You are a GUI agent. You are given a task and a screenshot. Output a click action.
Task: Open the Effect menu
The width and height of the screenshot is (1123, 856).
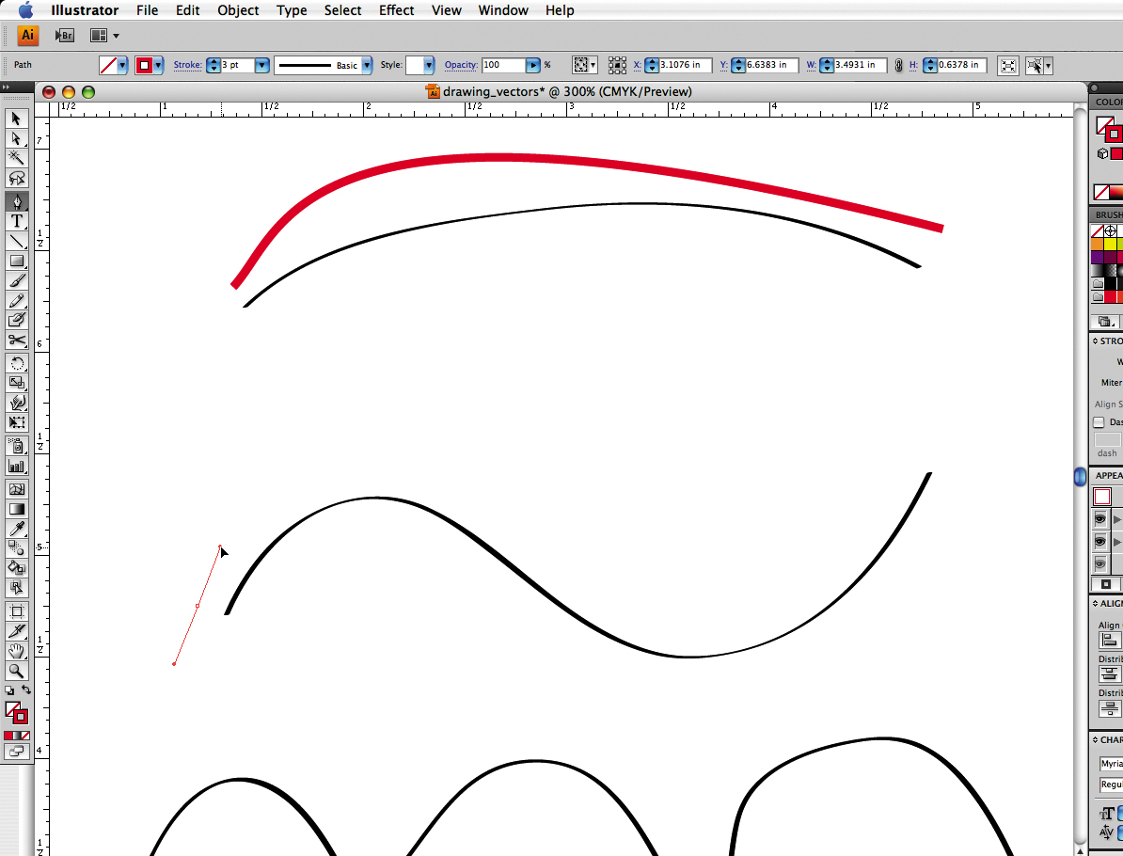(x=396, y=10)
